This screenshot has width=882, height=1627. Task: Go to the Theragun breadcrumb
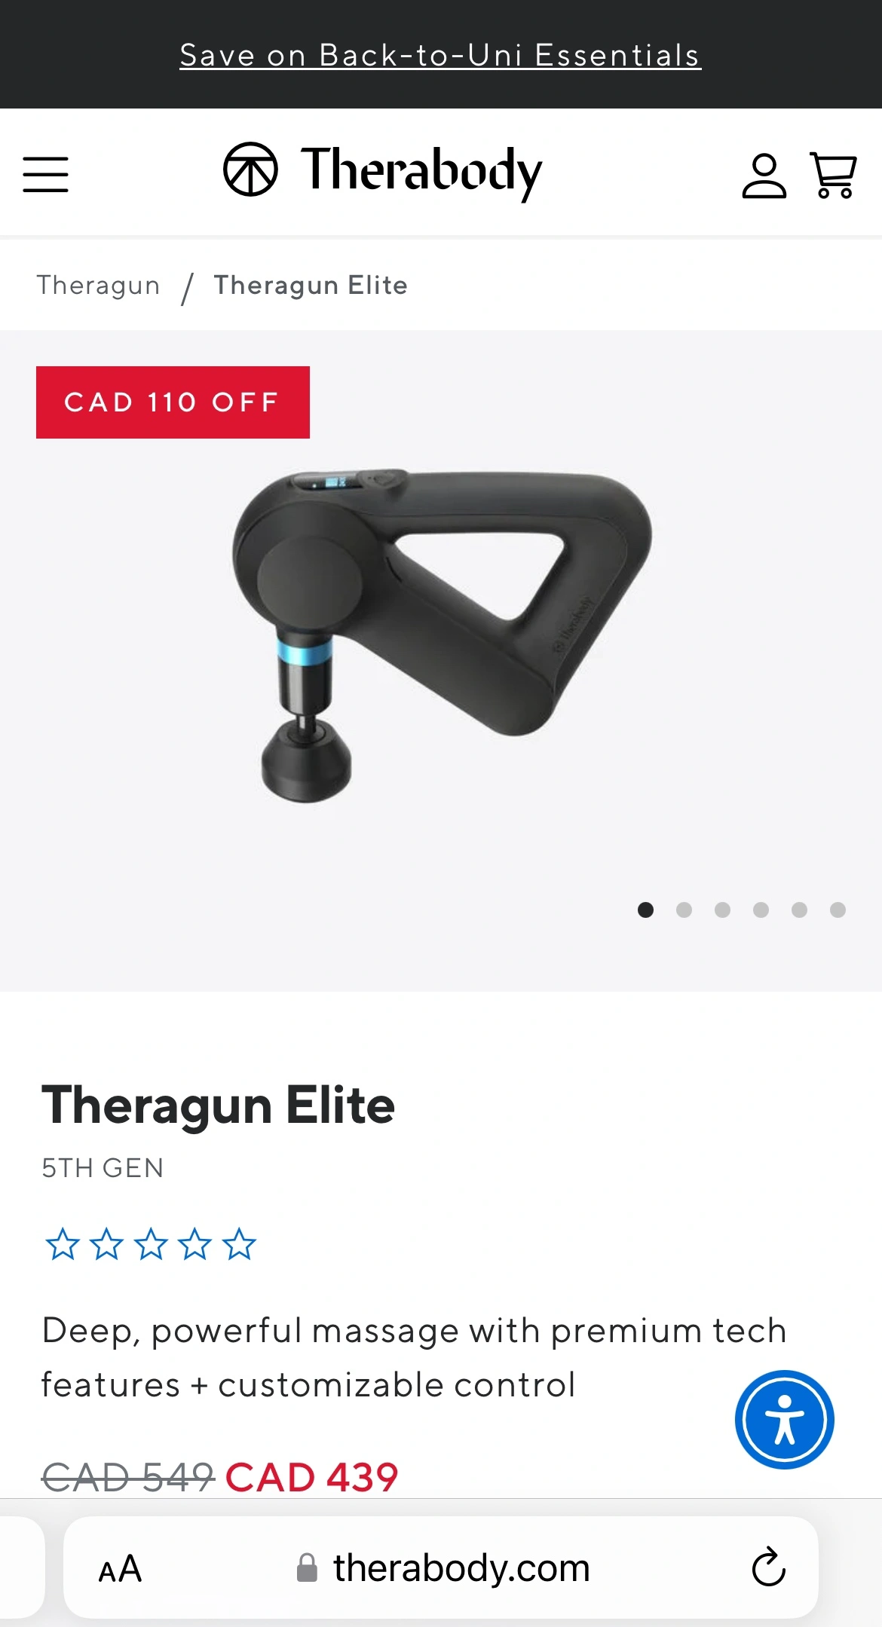[98, 285]
